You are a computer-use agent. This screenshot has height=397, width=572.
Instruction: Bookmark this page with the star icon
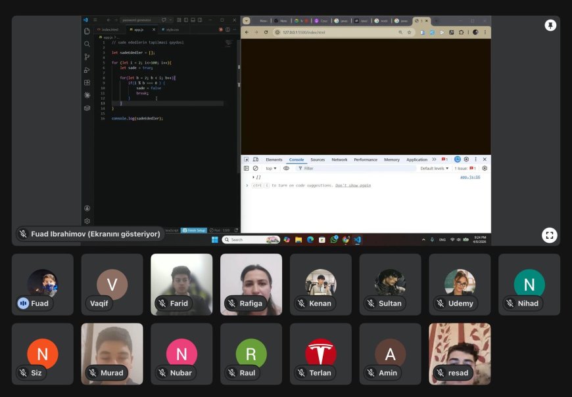coord(410,32)
